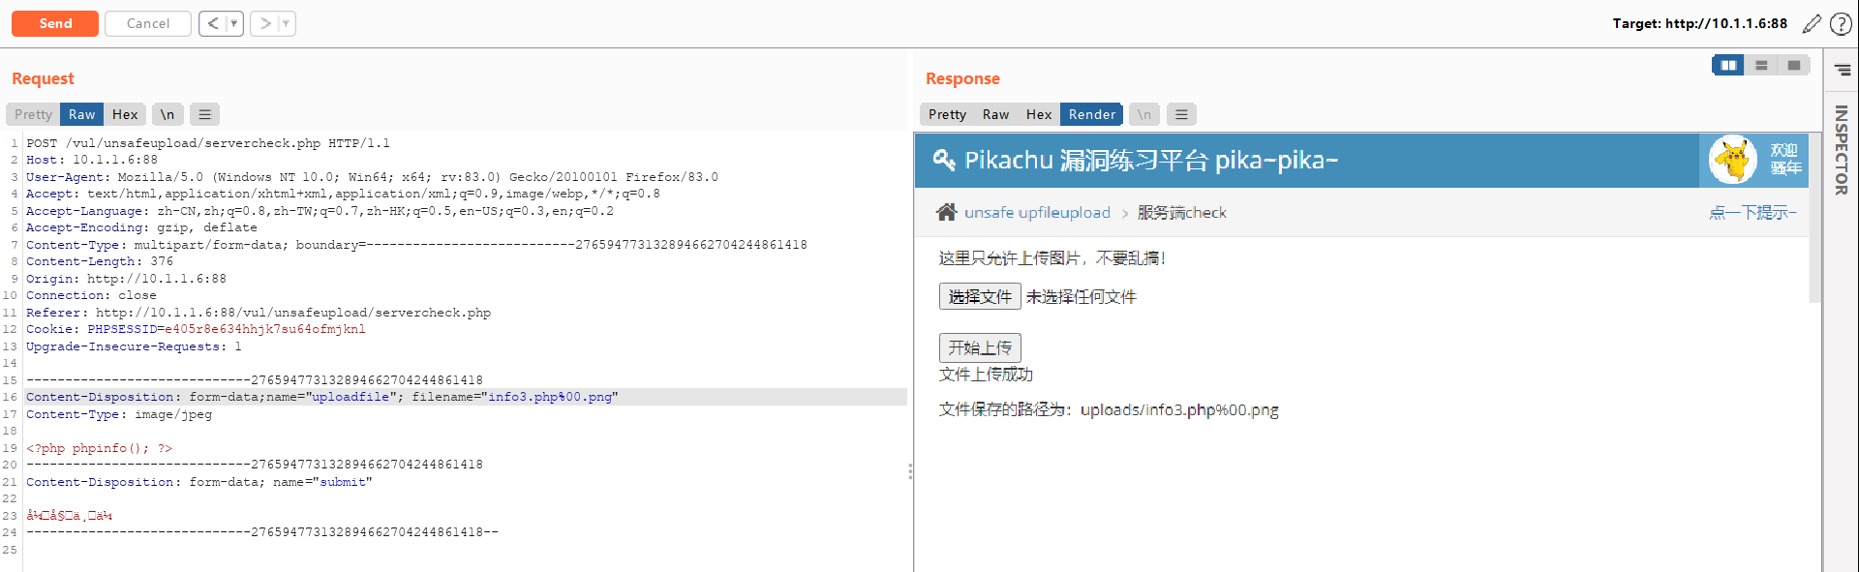Click the uploads/info3.php%00.png path text
This screenshot has width=1859, height=572.
[1179, 410]
